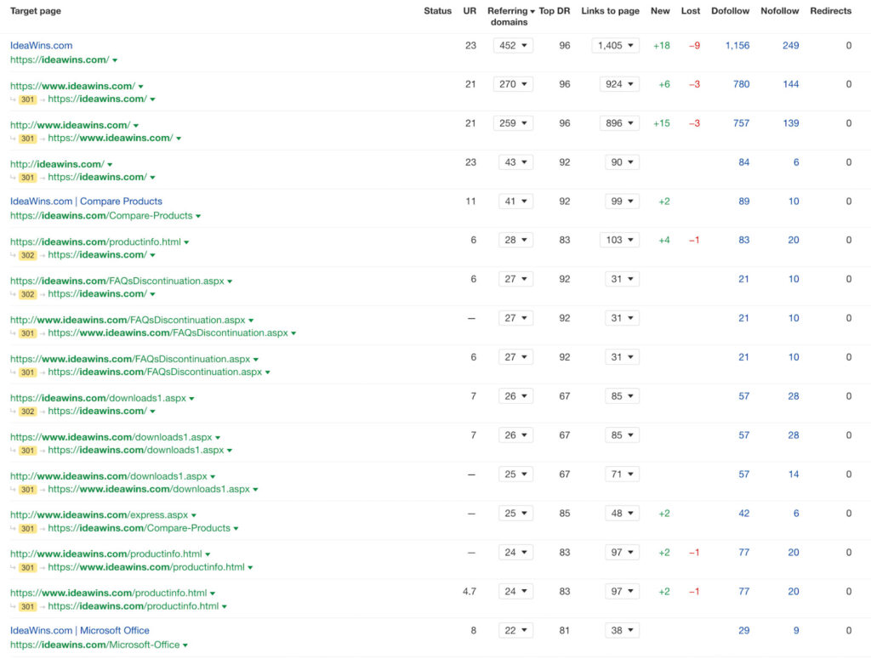The width and height of the screenshot is (871, 659).
Task: Open the IdeaWins.com page title link
Action: (x=41, y=46)
